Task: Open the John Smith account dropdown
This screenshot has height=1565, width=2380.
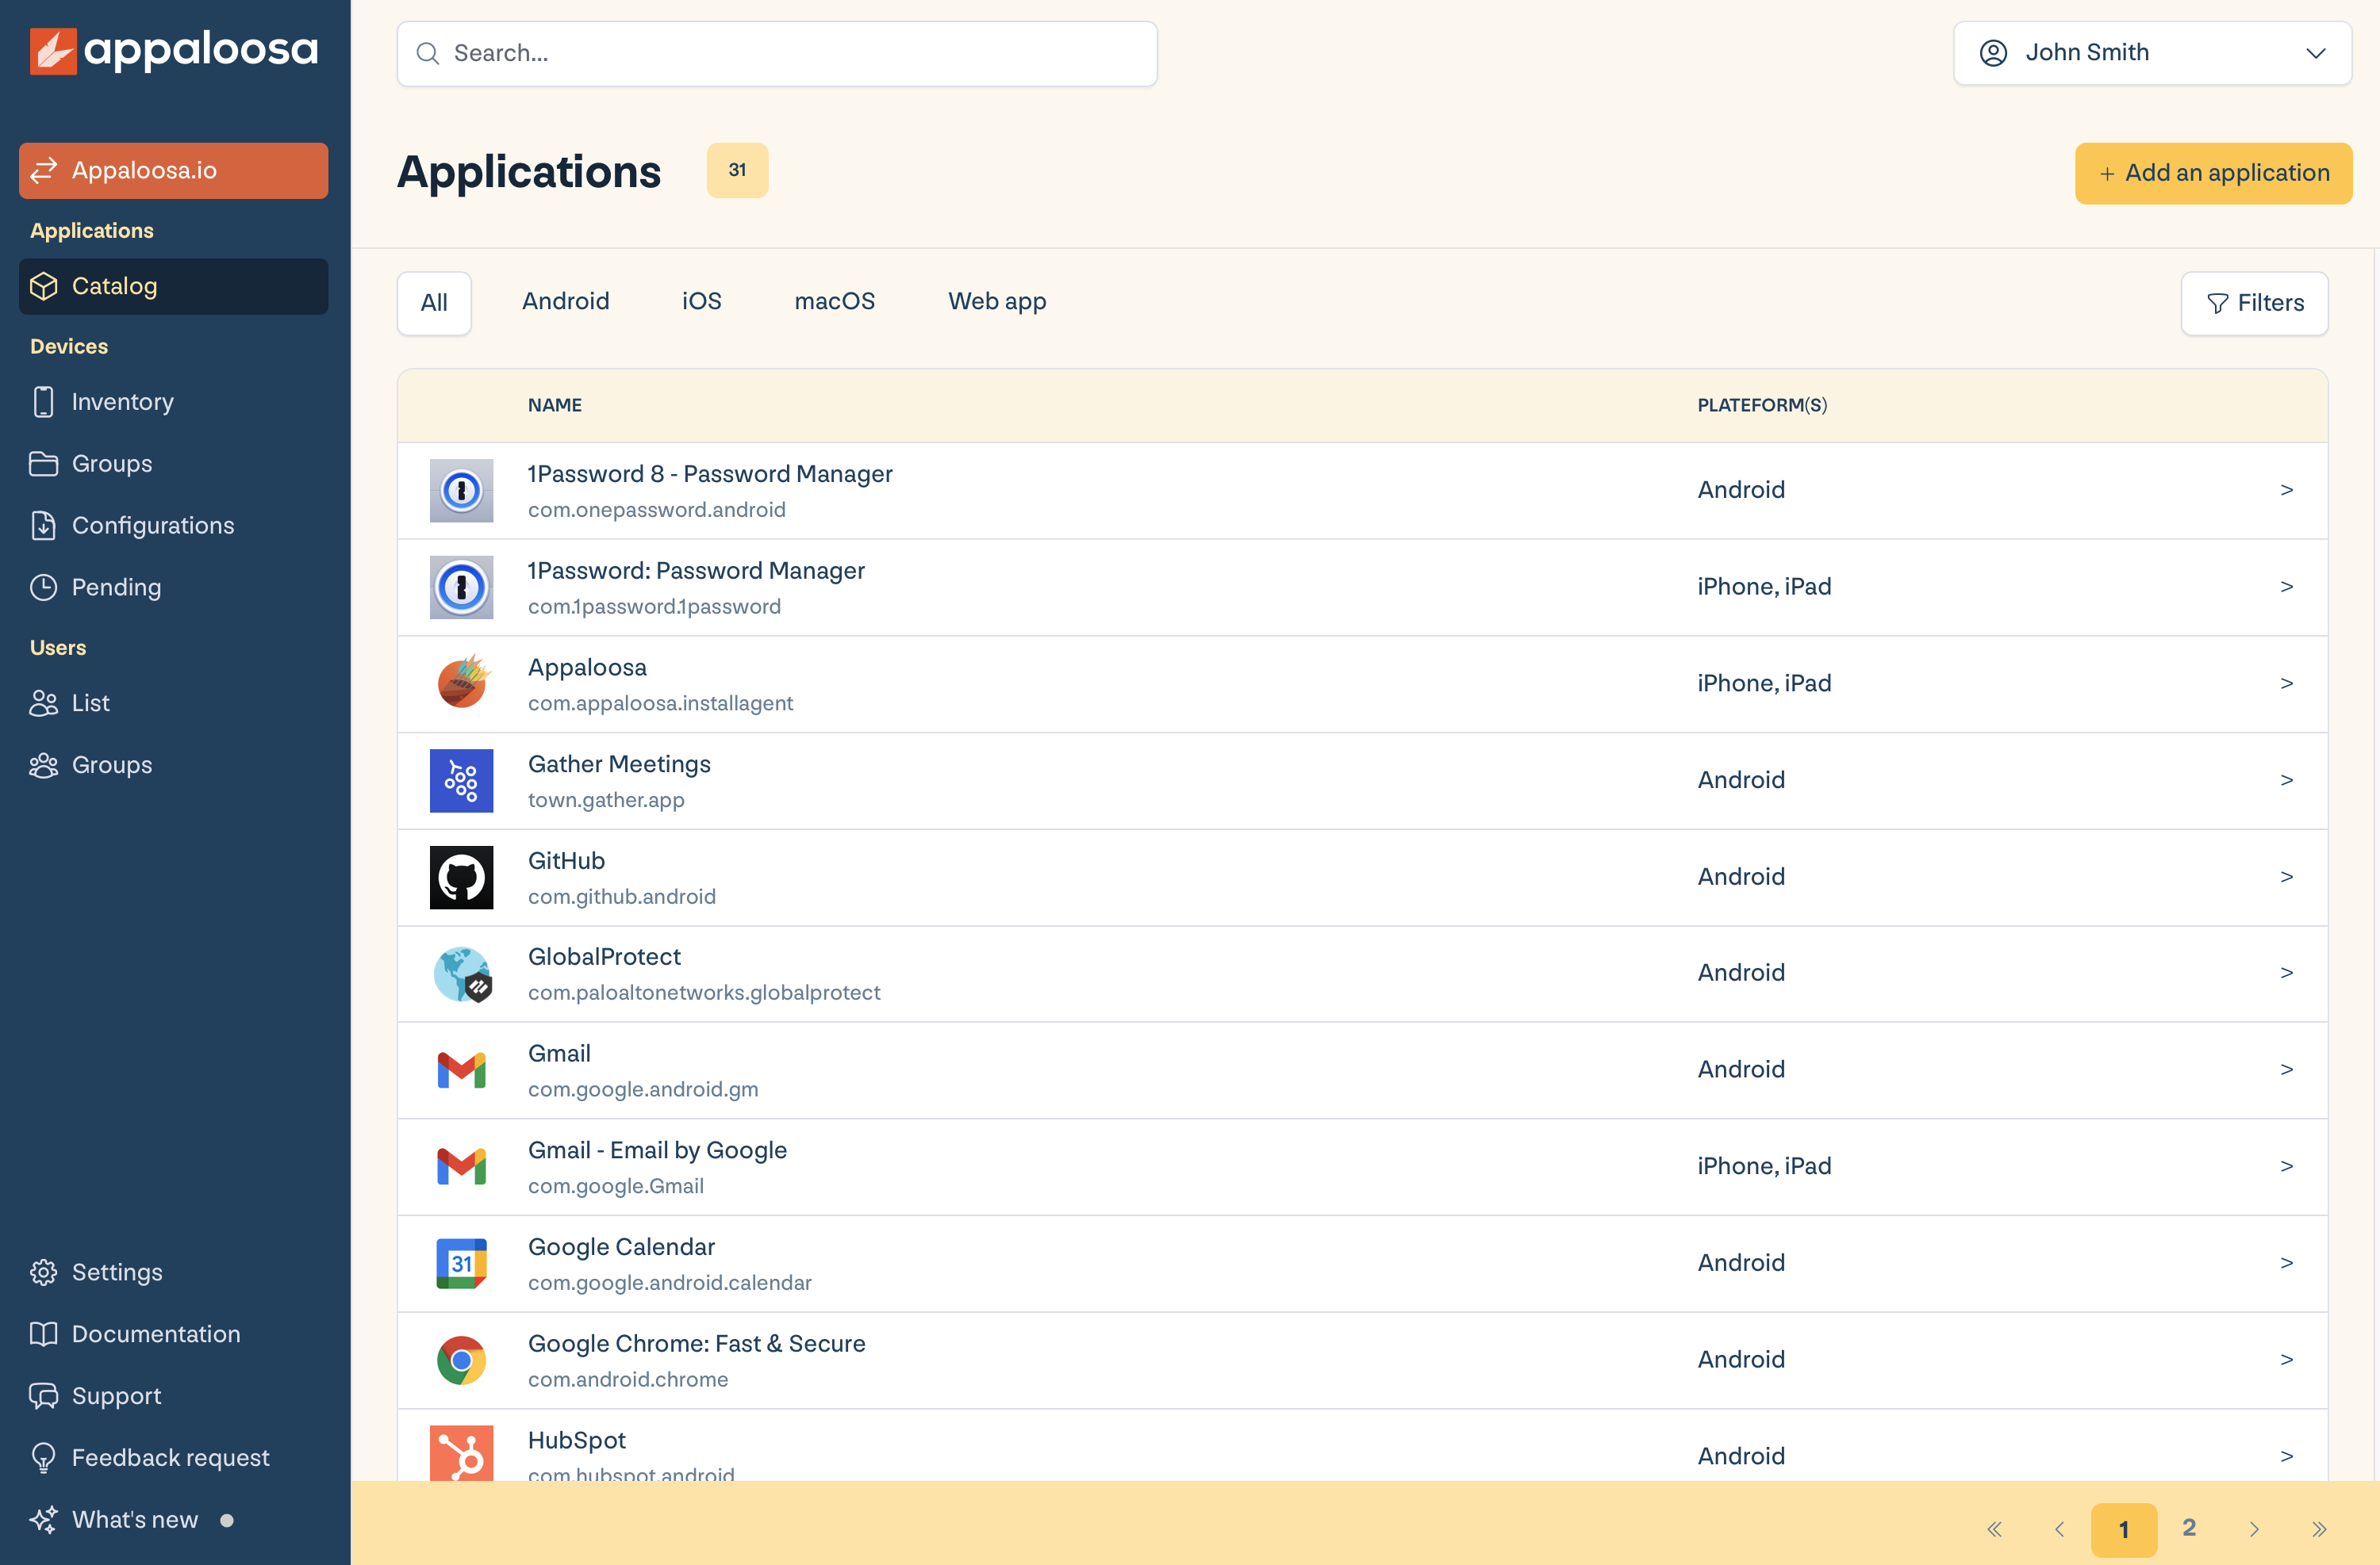Action: point(2152,53)
